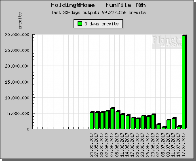Click the bar for 24.05.2017

point(92,121)
